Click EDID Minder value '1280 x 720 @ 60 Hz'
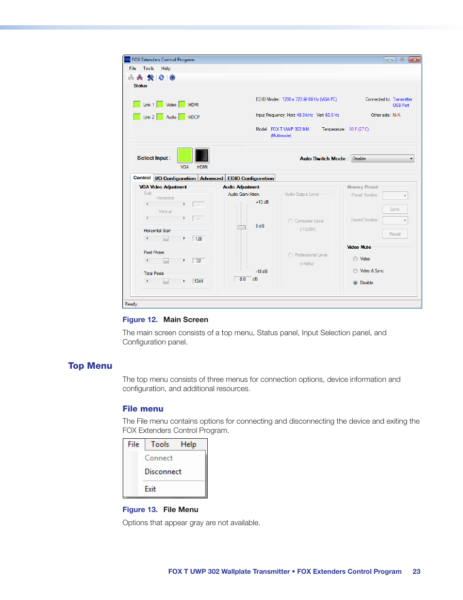Viewport: 463px width, 600px height. 309,99
